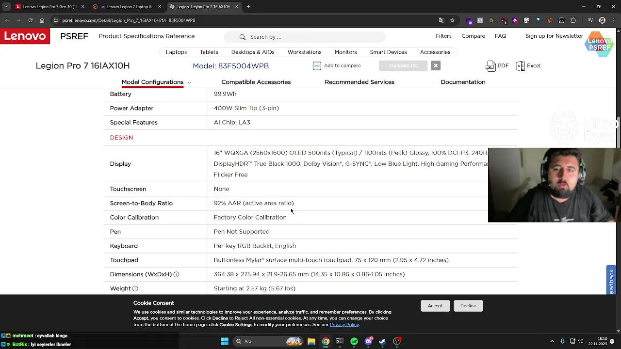Open the Accessories category menu

coord(435,52)
